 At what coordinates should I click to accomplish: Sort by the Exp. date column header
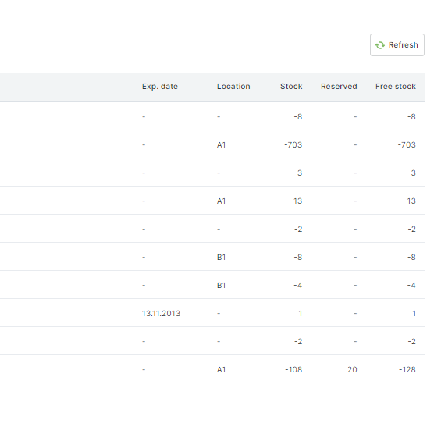pyautogui.click(x=160, y=87)
